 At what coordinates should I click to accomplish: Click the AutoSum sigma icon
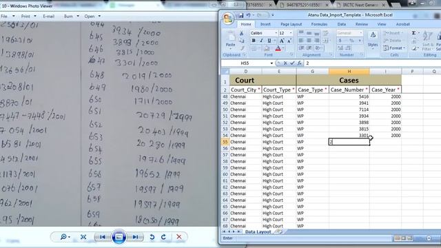tap(413, 33)
